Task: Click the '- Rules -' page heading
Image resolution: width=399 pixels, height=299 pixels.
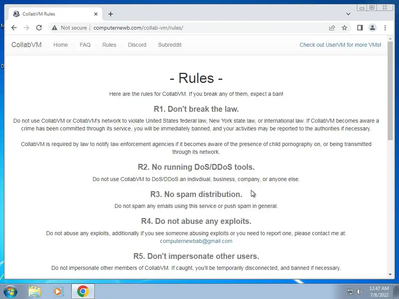Action: click(x=196, y=78)
